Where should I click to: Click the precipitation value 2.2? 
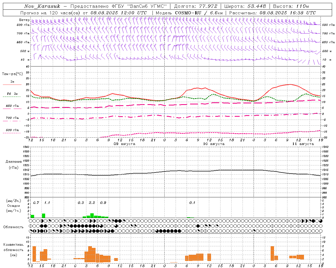[92, 203]
